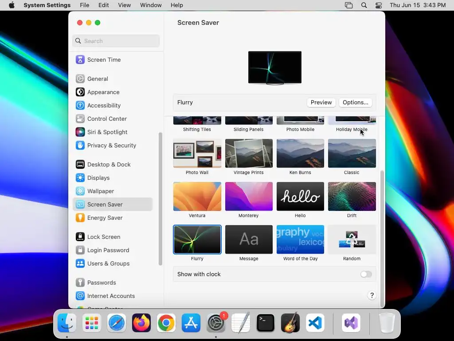
Task: Select Screen Saver in the sidebar
Action: tap(113, 205)
